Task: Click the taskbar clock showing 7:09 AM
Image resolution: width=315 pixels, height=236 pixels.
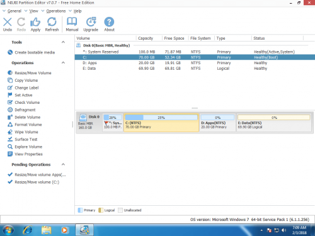Action: point(299,230)
